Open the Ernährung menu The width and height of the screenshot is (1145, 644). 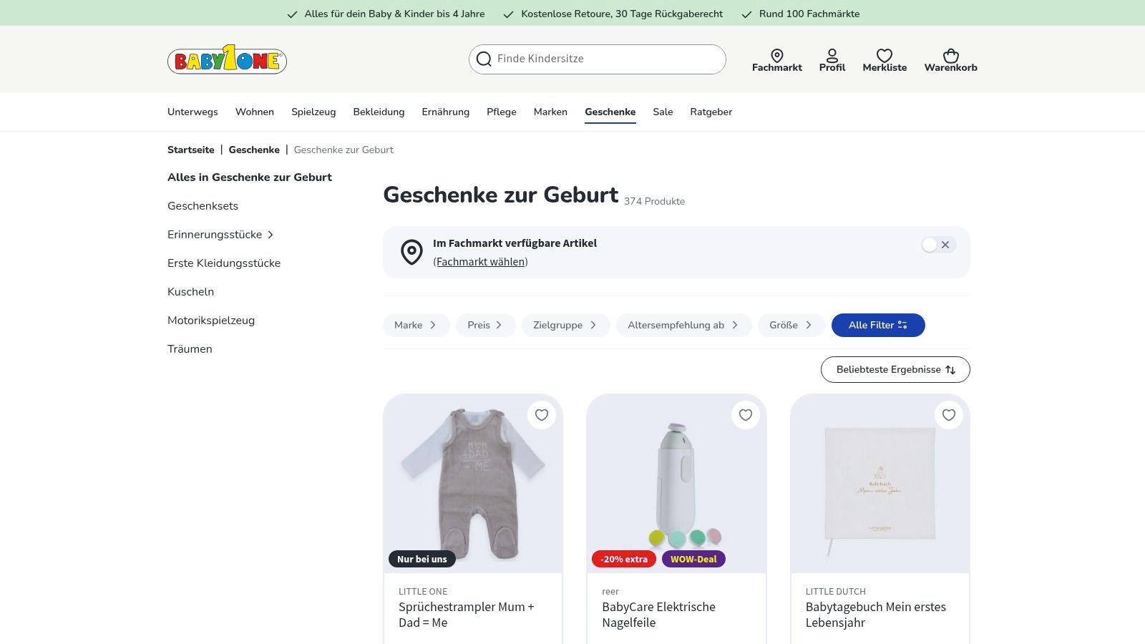coord(446,112)
